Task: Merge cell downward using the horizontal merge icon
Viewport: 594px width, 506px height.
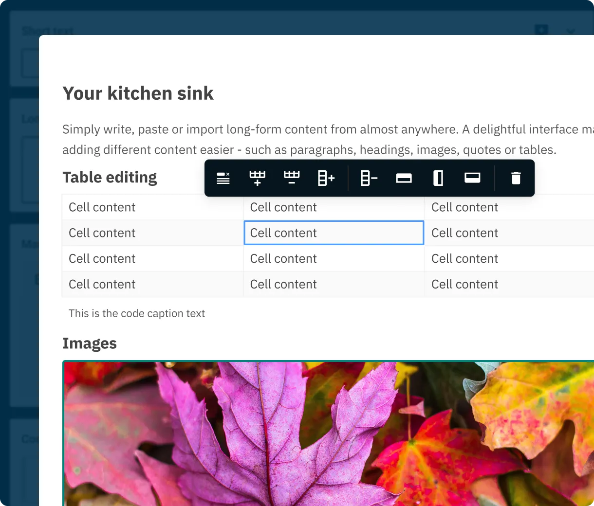Action: (x=404, y=178)
